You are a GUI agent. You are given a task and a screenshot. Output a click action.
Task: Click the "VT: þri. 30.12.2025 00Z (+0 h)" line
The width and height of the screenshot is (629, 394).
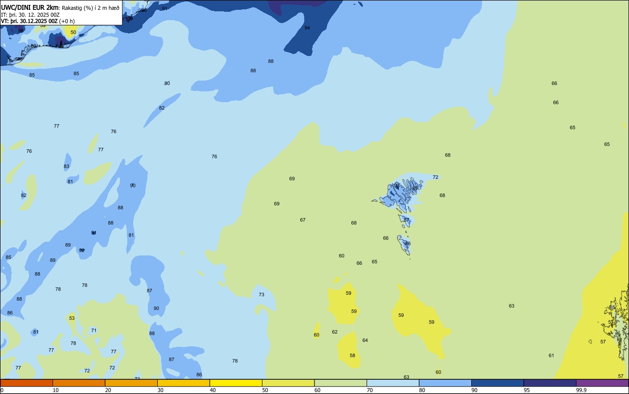(x=38, y=21)
